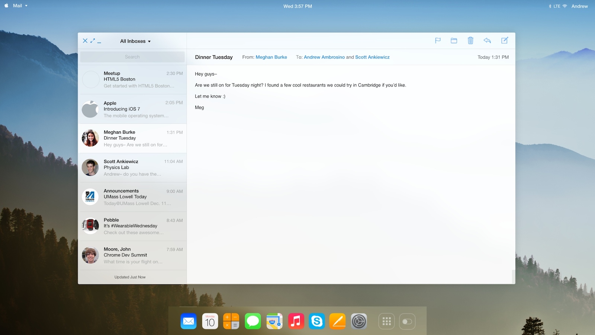Launch Messages from the dock
Image resolution: width=595 pixels, height=335 pixels.
pos(253,320)
